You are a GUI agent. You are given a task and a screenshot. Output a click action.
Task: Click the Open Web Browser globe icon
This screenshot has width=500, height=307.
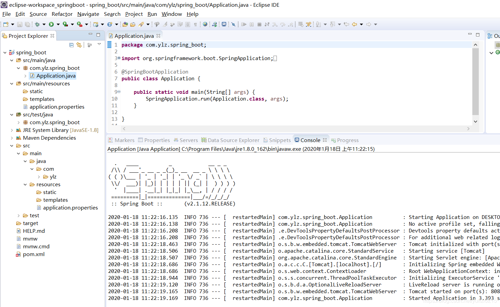click(205, 24)
